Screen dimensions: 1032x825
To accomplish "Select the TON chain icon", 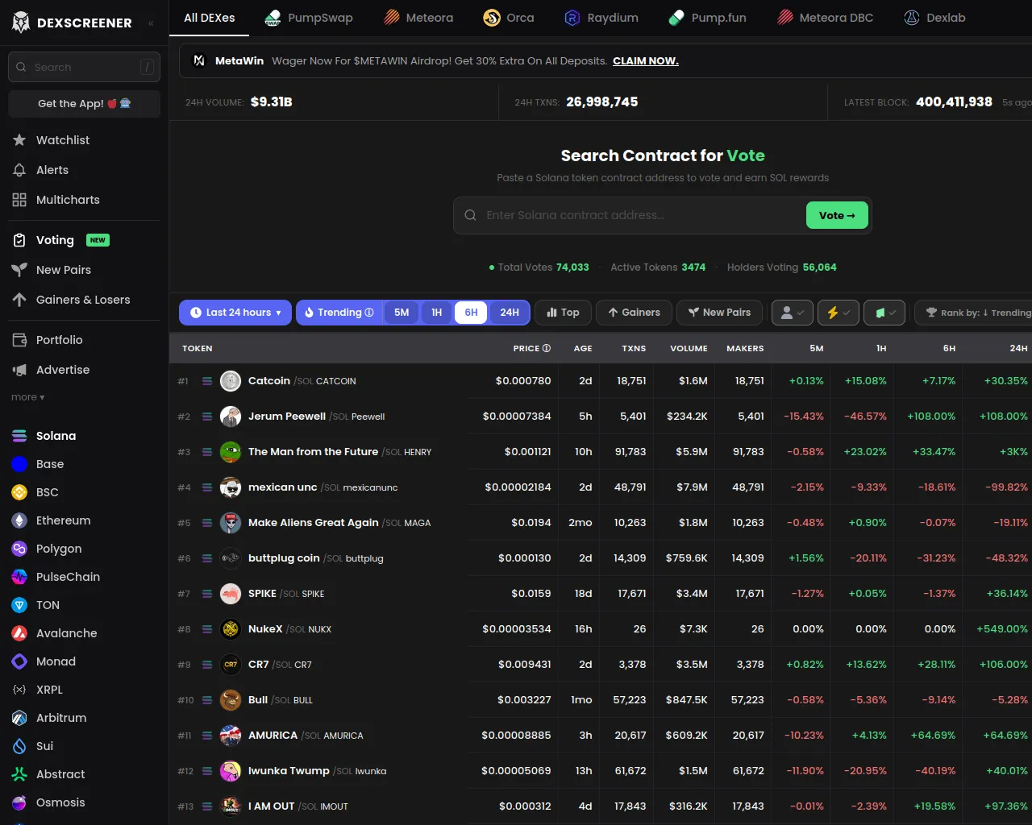I will pos(19,605).
